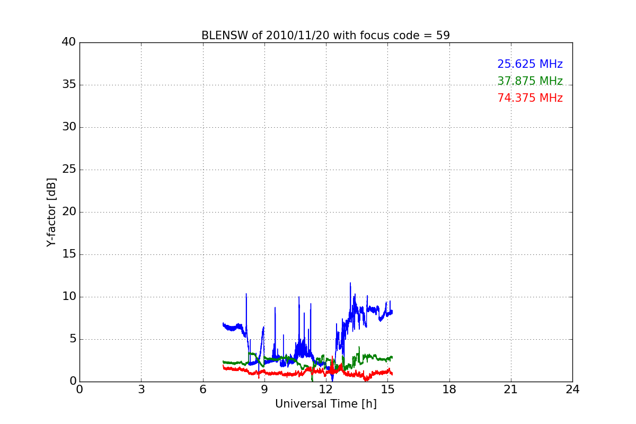Click the y-axis tick label '20'
Viewport: 636px width, 424px height.
(x=69, y=212)
